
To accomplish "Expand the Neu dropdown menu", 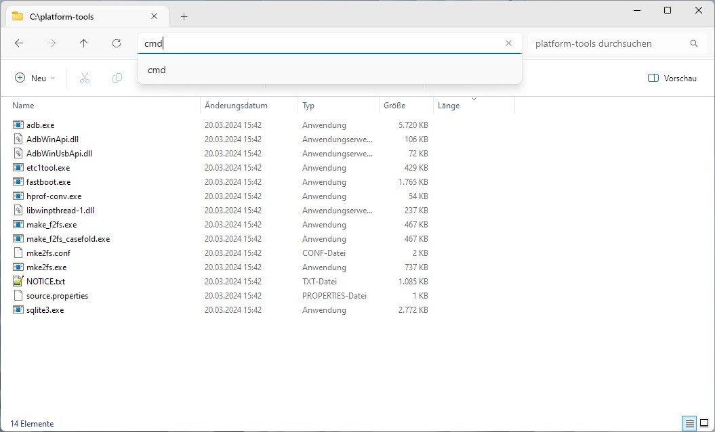I will coord(35,78).
